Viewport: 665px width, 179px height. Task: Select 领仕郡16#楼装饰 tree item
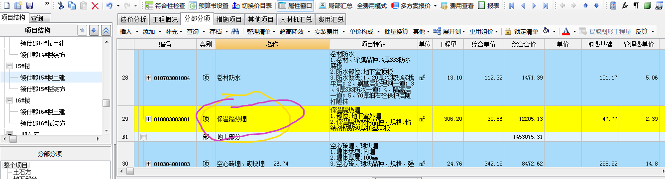point(42,123)
